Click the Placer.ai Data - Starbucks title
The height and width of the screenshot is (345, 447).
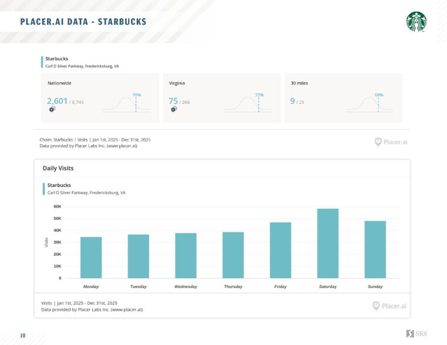pyautogui.click(x=83, y=22)
